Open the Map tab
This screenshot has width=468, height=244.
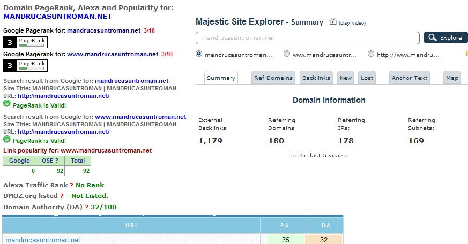click(452, 78)
